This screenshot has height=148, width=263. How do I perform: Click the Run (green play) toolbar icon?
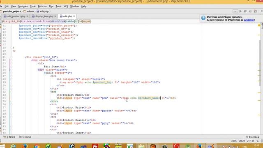click(x=240, y=11)
